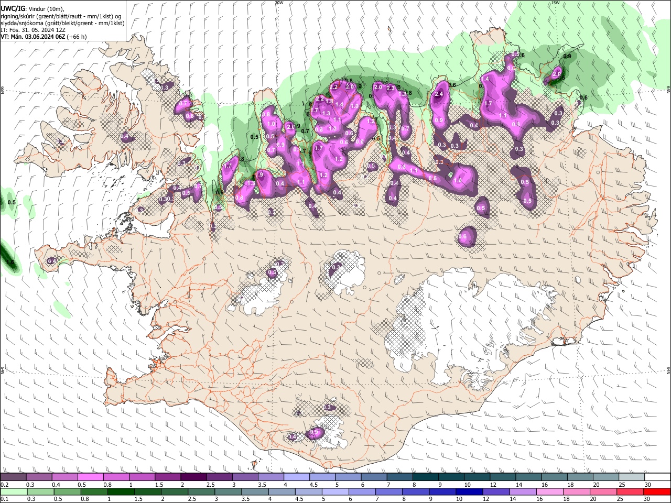This screenshot has width=671, height=503.
Task: Click the '20W' longitude label at top edge
Action: coord(279,3)
